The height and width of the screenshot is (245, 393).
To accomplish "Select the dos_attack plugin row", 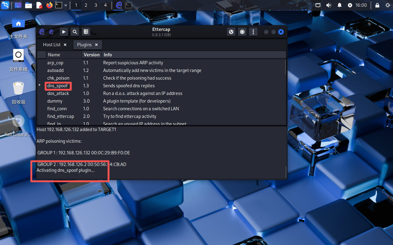I will (161, 93).
